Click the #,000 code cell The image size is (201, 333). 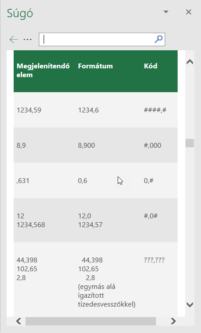[x=153, y=146]
